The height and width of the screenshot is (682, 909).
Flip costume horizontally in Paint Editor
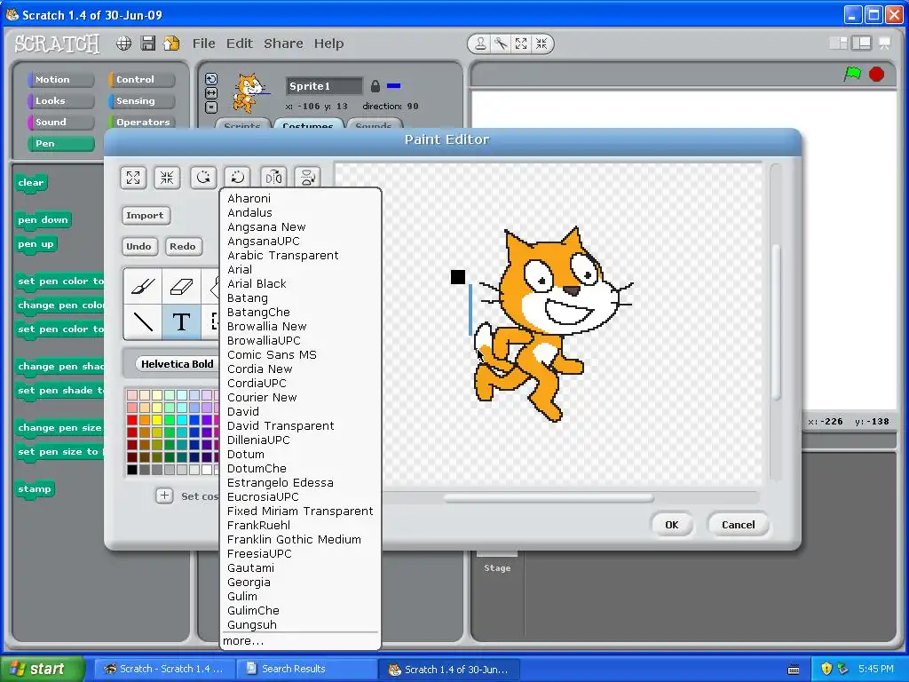[x=273, y=178]
